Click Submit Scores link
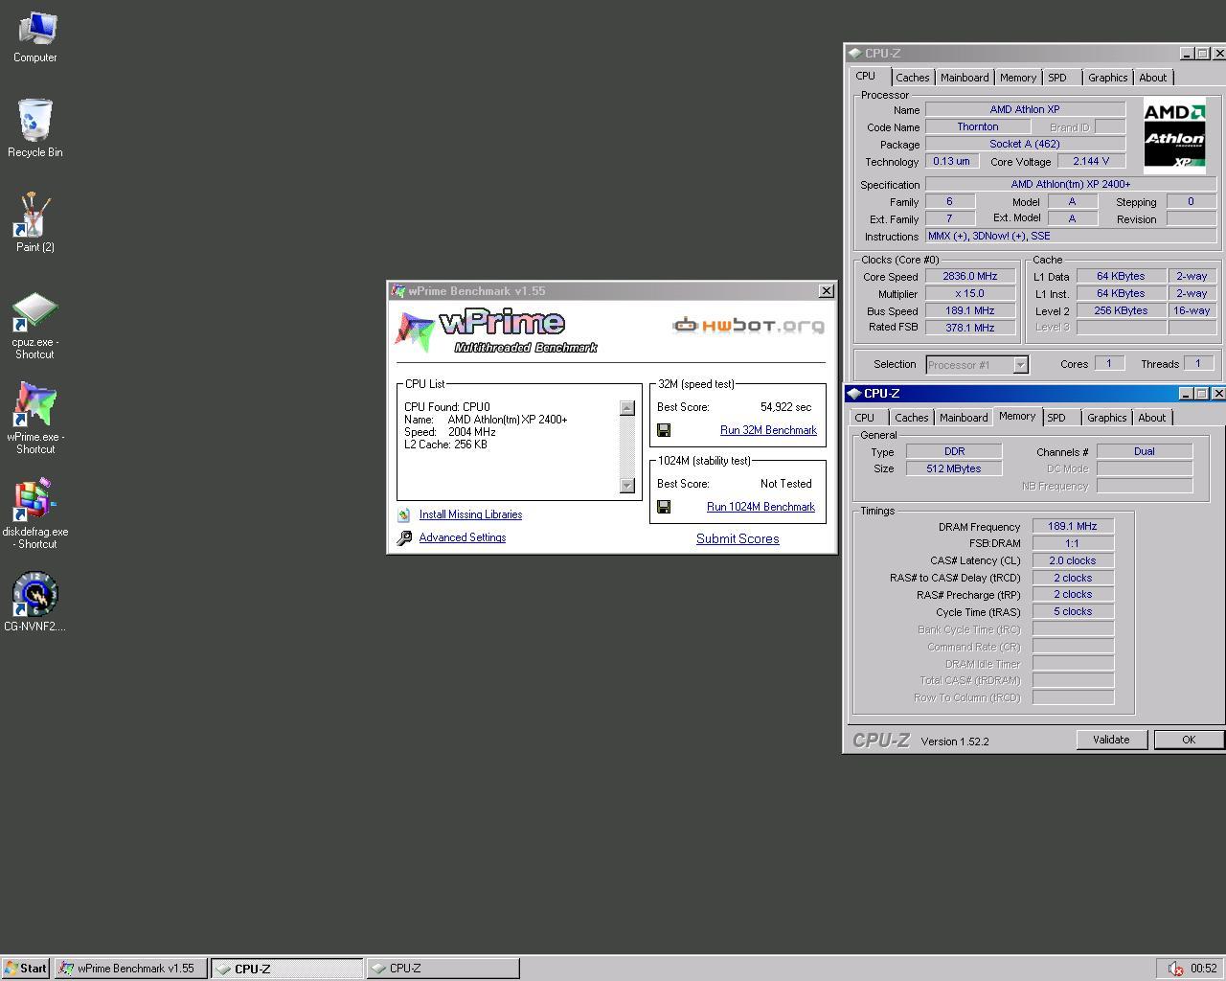1226x981 pixels. pyautogui.click(x=738, y=538)
